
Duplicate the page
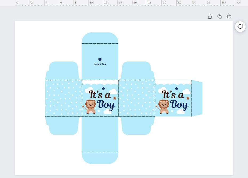[219, 16]
